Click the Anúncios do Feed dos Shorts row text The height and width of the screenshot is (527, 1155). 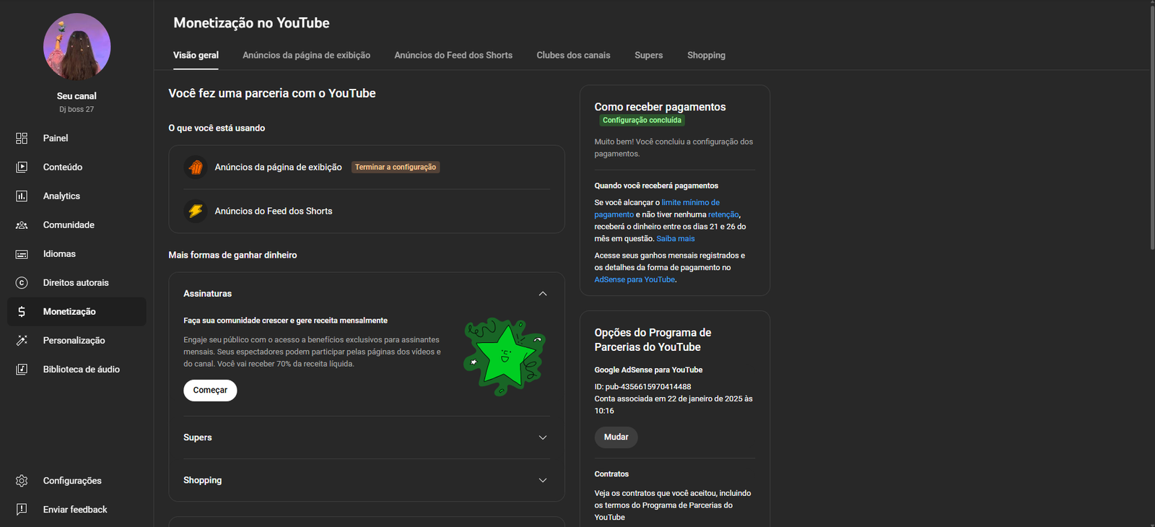click(x=274, y=211)
